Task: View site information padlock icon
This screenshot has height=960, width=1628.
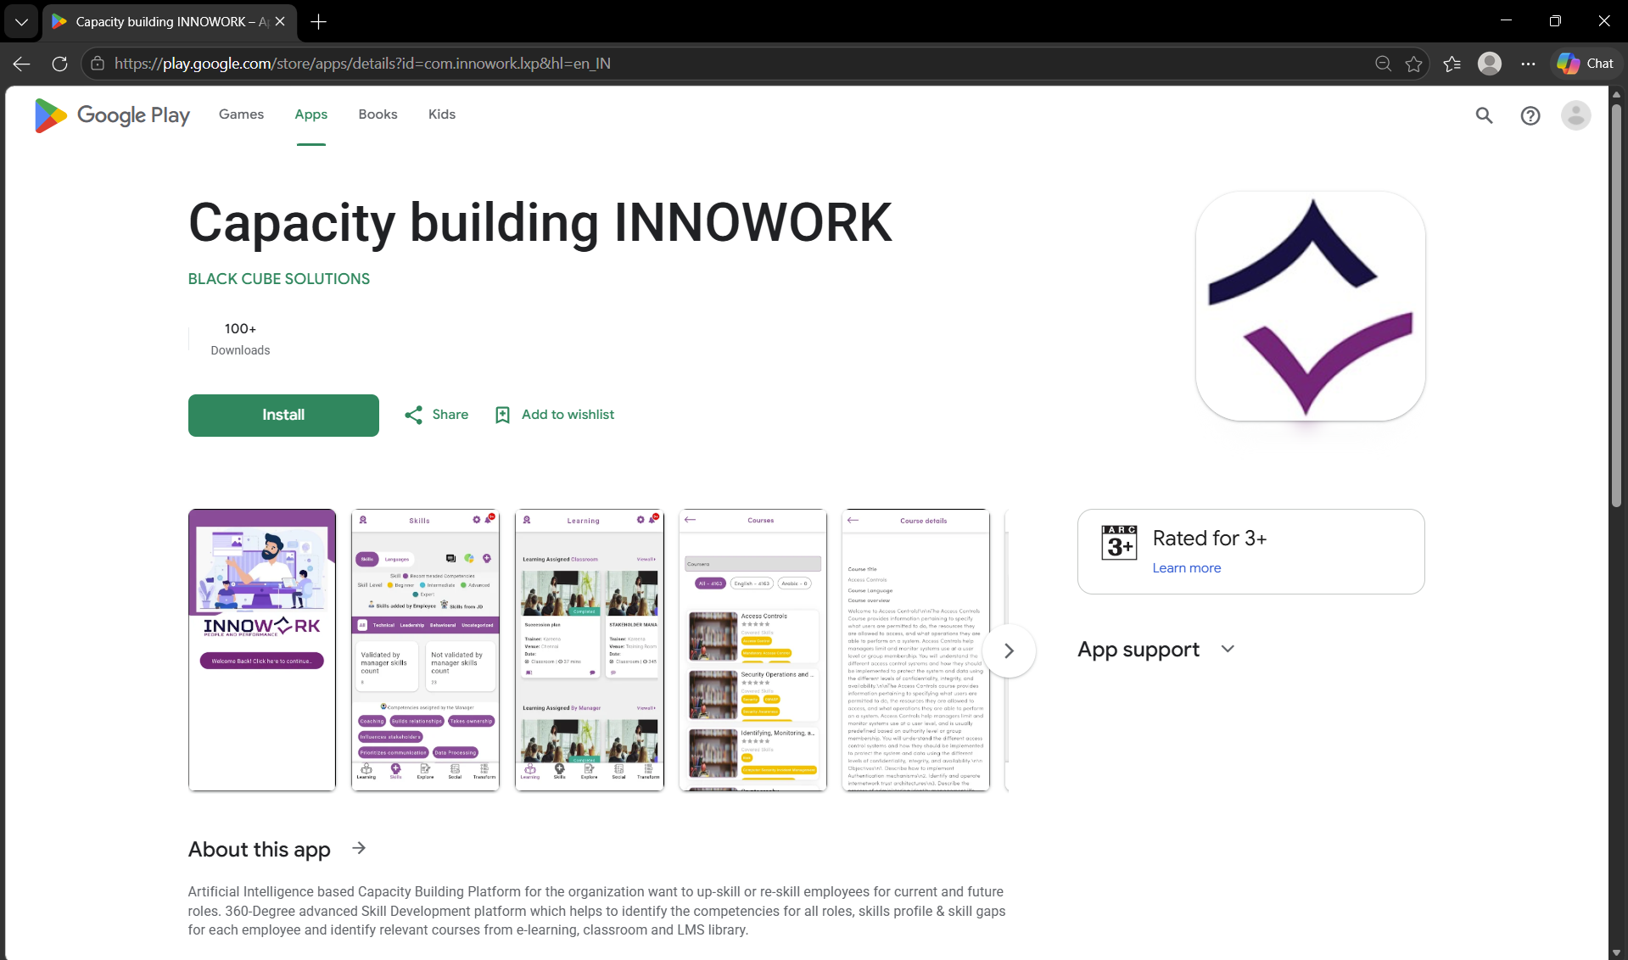Action: 98,64
